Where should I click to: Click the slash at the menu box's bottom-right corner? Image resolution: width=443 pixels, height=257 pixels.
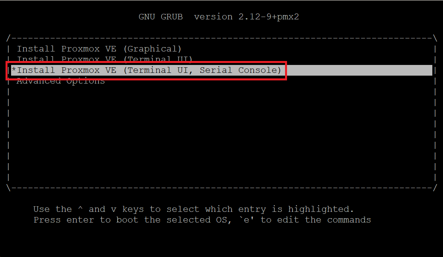pos(435,188)
